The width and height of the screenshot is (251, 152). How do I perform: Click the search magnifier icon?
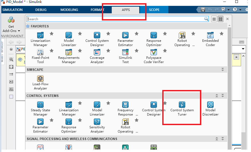(x=206, y=19)
